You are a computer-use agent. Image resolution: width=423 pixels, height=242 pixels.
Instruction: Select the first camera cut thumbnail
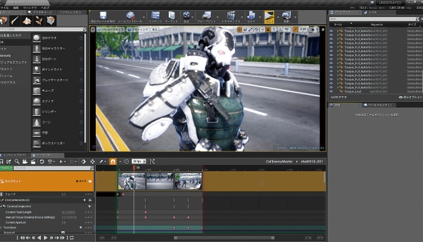[x=132, y=181]
